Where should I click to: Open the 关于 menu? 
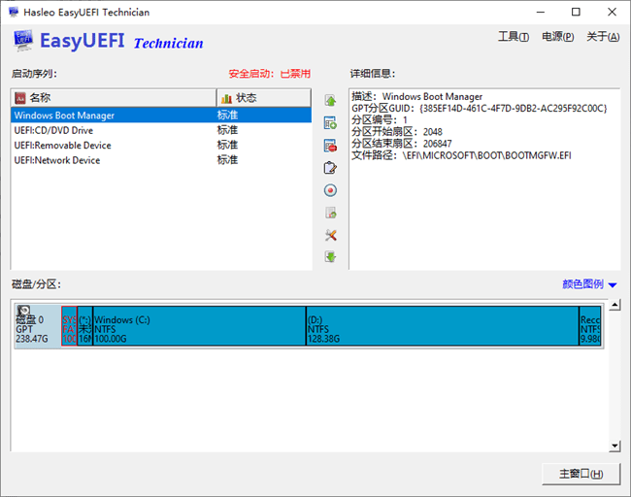(602, 37)
